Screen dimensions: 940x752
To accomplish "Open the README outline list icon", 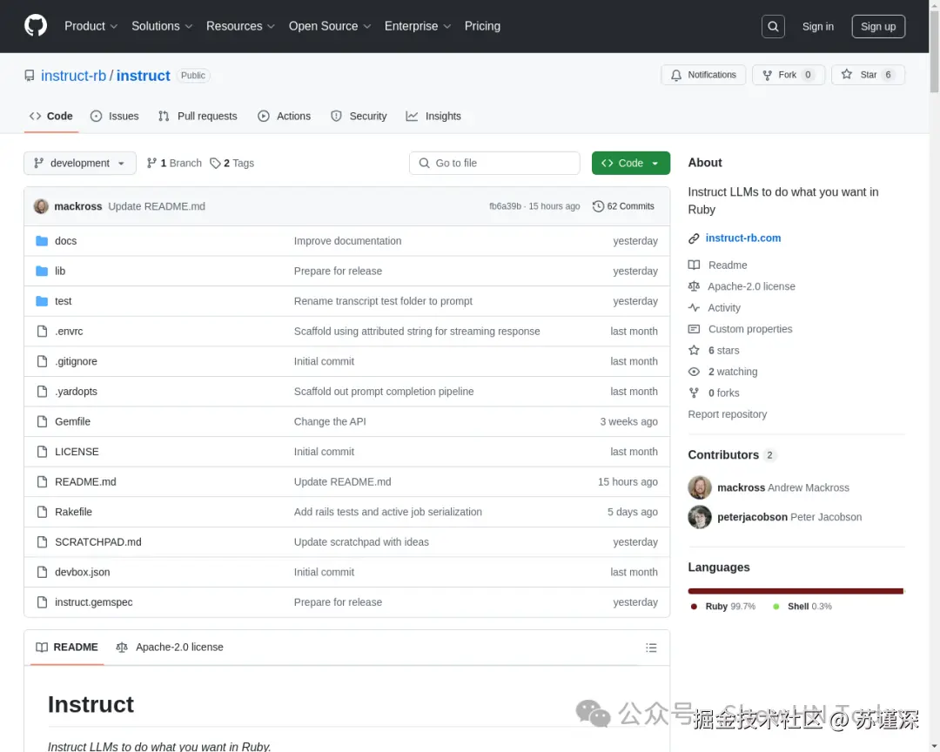I will [651, 647].
